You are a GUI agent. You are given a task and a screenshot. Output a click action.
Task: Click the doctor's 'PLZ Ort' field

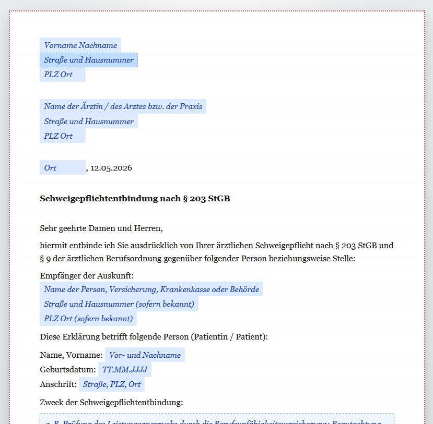pyautogui.click(x=63, y=136)
